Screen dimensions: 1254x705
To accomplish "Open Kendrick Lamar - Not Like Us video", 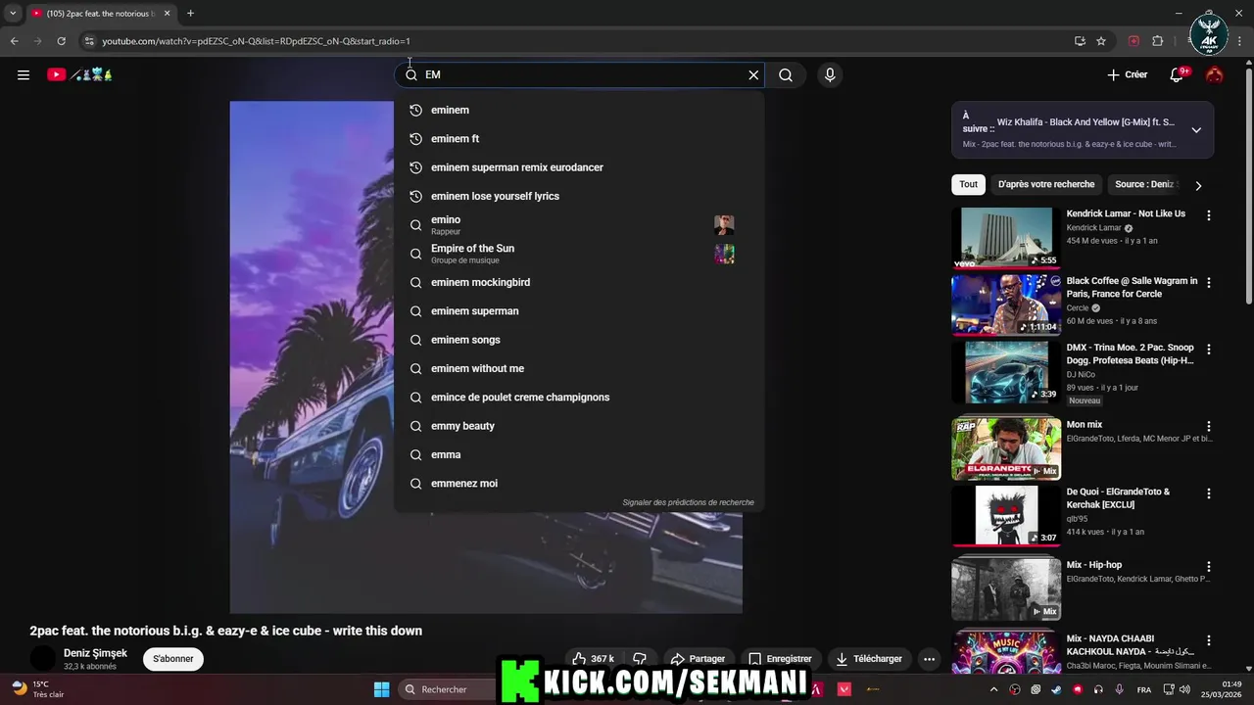I will tap(1126, 213).
